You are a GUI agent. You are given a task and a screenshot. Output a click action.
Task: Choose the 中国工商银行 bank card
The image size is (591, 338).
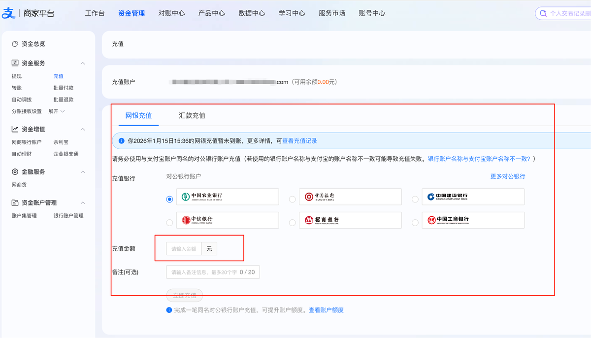[473, 220]
